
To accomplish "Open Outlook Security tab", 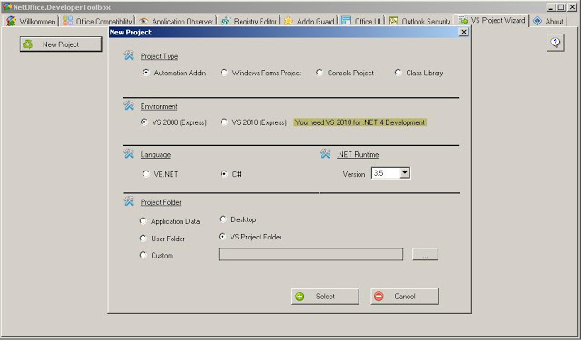I will coord(419,21).
